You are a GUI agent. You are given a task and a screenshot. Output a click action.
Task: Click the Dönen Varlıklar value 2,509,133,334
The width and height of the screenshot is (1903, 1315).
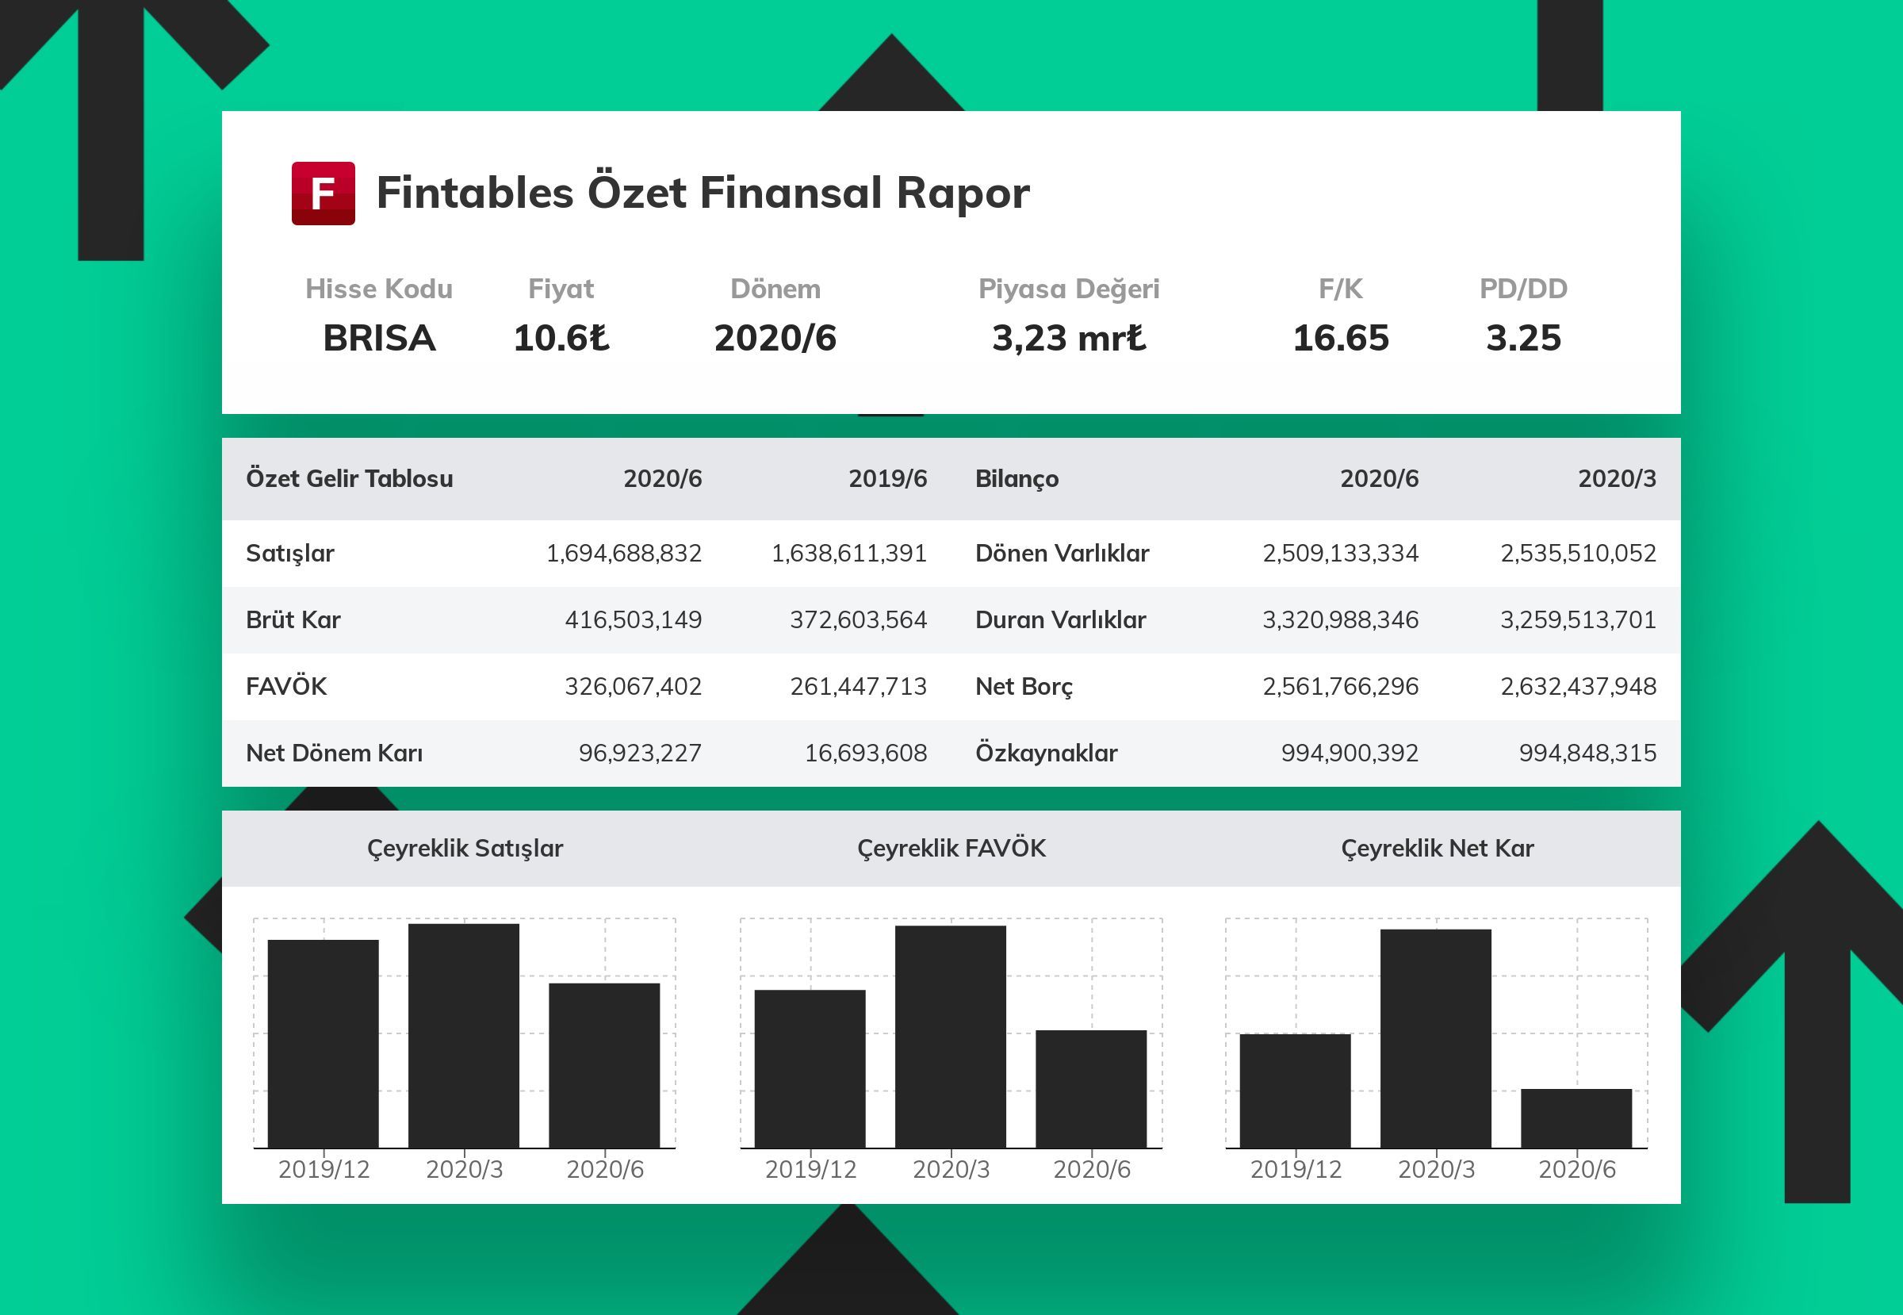click(x=1340, y=554)
